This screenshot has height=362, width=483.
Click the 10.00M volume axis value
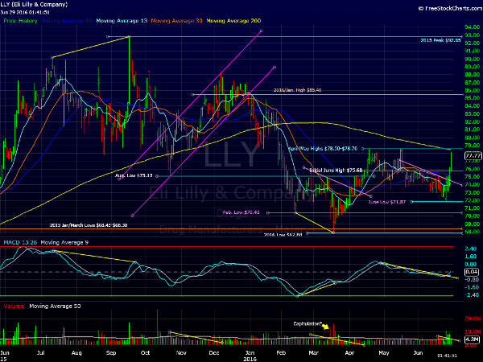point(473,331)
